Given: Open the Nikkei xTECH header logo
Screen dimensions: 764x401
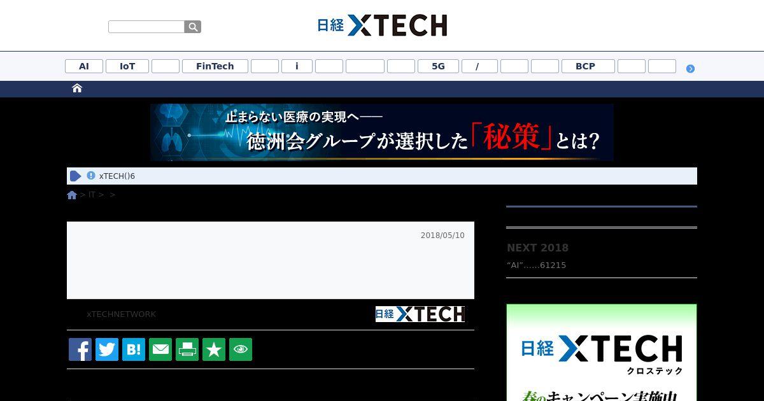Looking at the screenshot, I should (x=382, y=25).
